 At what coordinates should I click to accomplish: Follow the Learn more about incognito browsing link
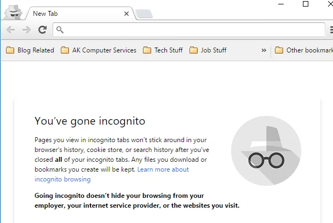coord(163,169)
